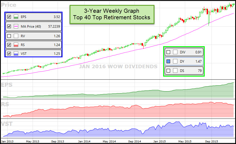Select the RV indicator label
Image resolution: width=236 pixels, height=144 pixels.
point(23,36)
